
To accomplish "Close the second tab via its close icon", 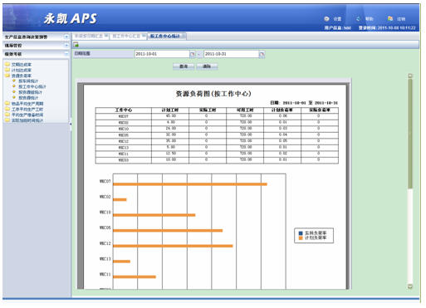I will [x=144, y=36].
